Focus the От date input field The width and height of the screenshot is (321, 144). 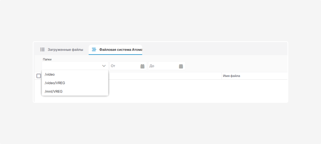click(x=124, y=66)
